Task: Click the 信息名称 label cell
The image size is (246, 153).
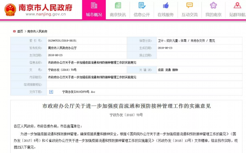Action: [x=29, y=63]
